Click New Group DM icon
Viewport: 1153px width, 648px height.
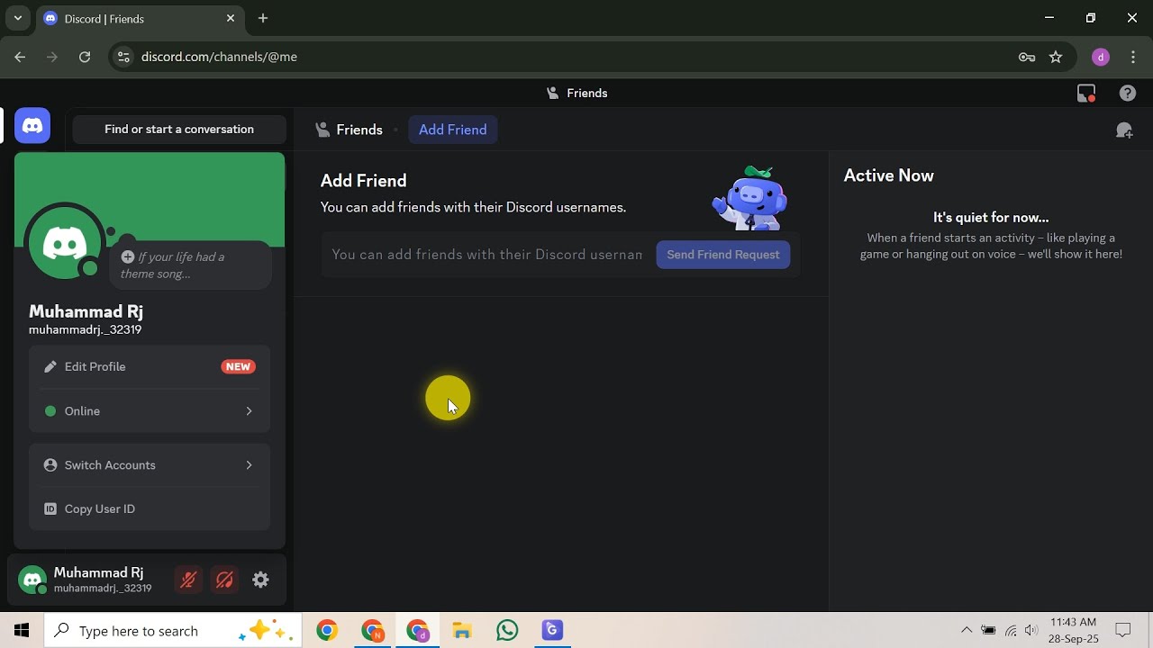click(x=1124, y=130)
